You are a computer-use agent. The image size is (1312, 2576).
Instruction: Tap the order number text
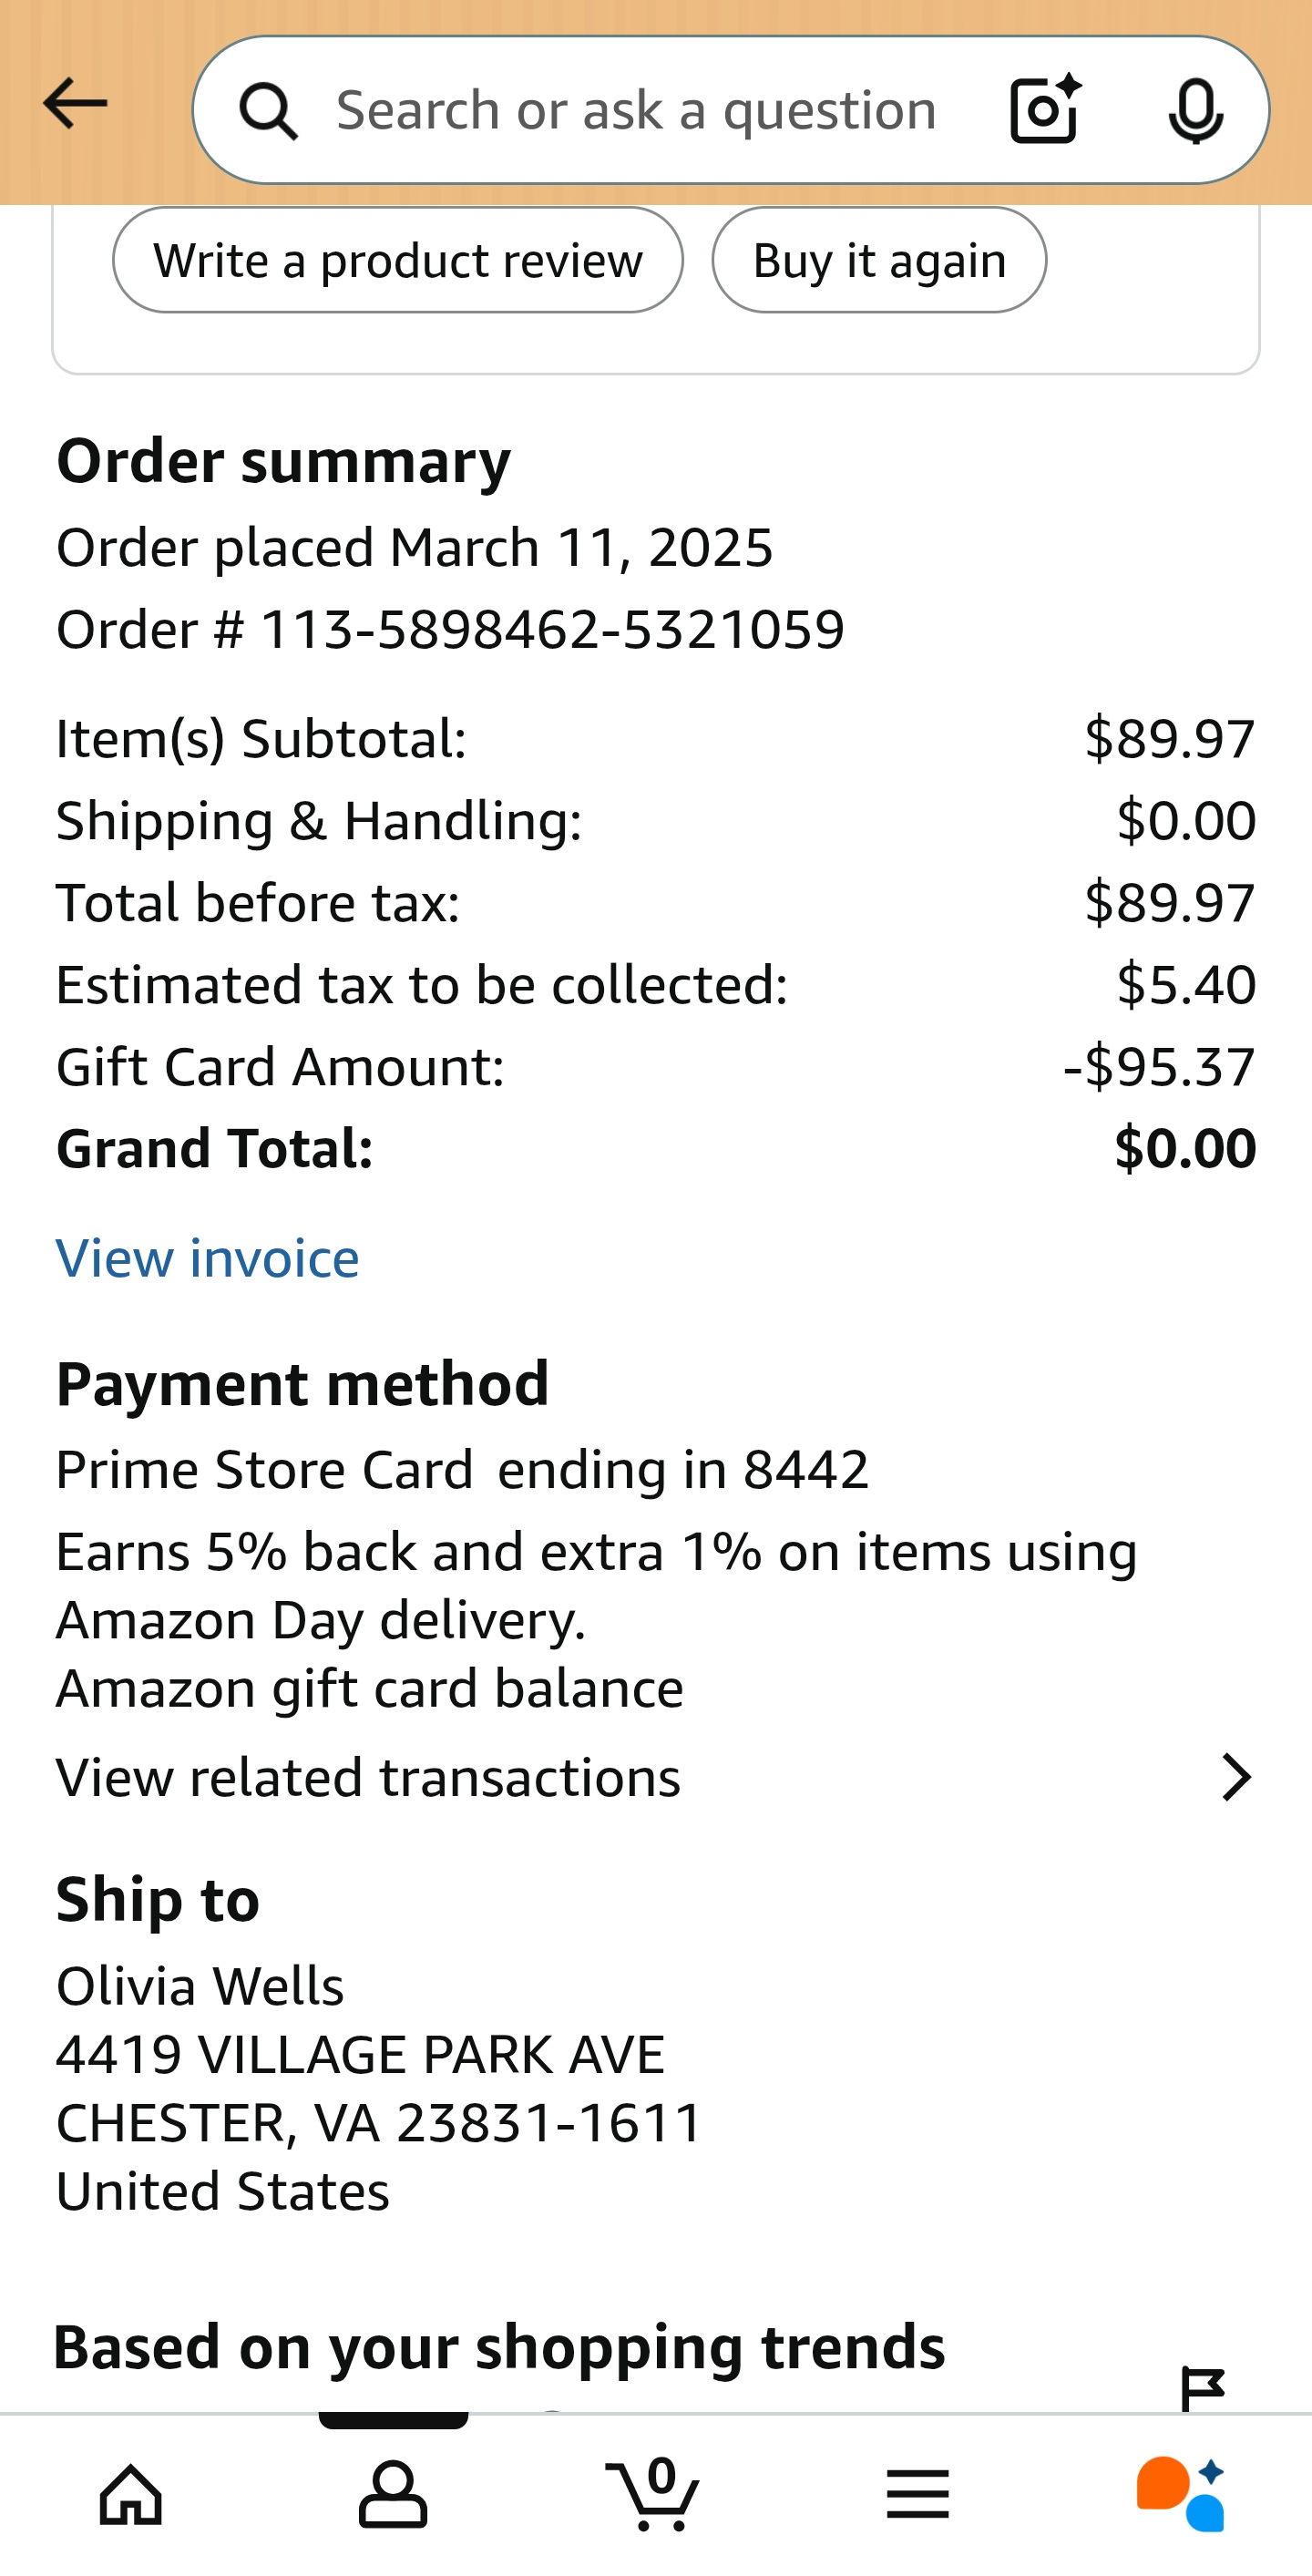pos(451,630)
